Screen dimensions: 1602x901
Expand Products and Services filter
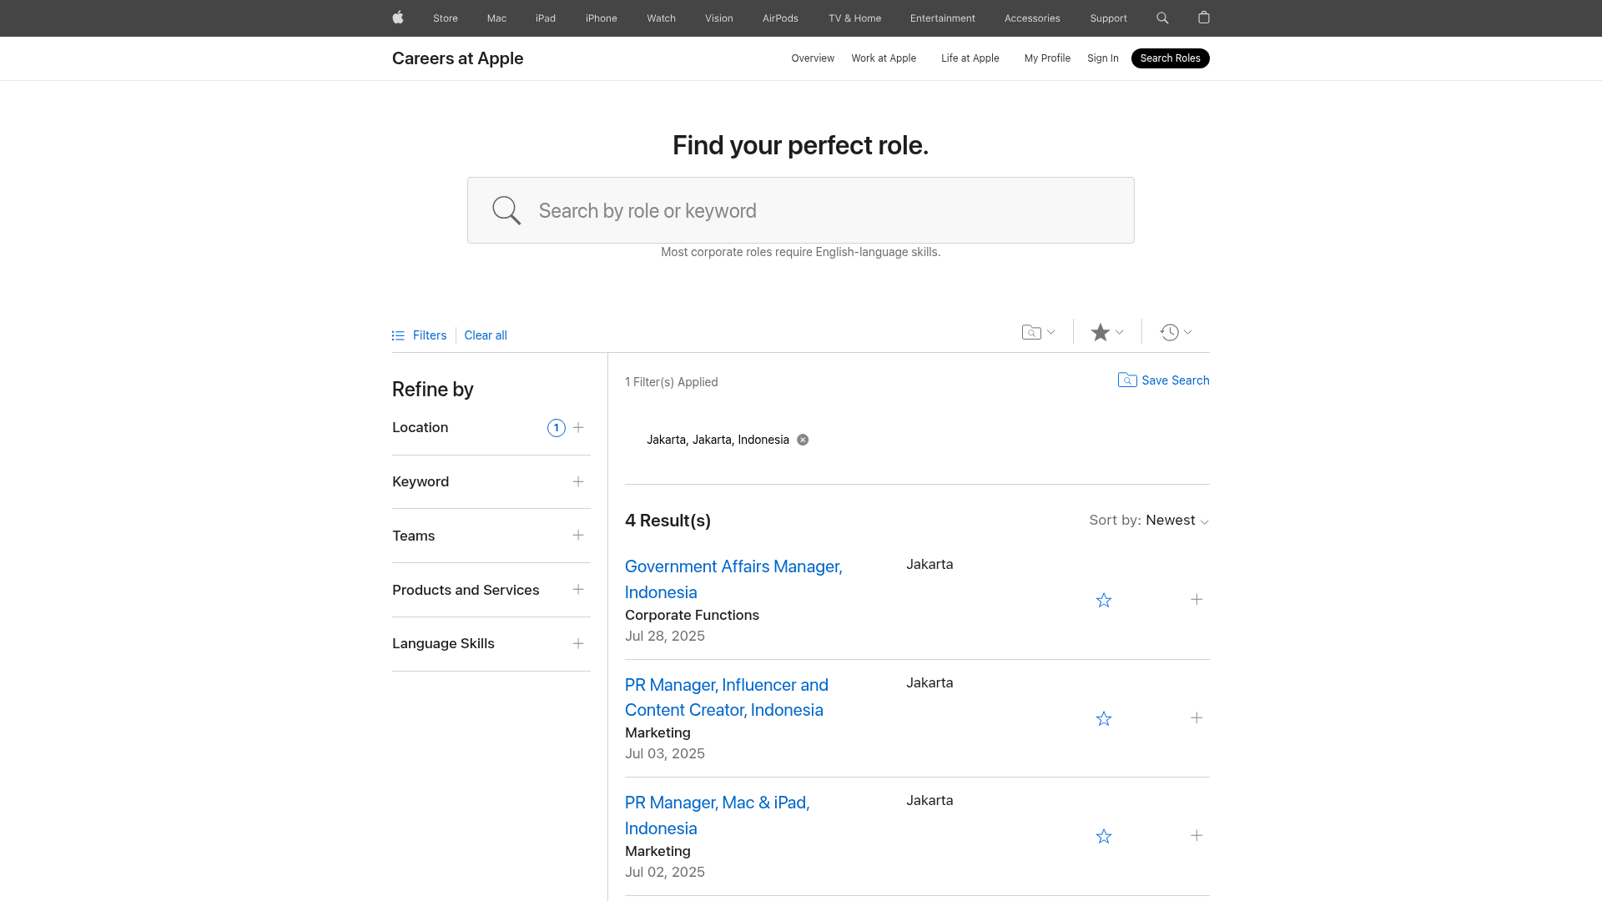(x=578, y=590)
